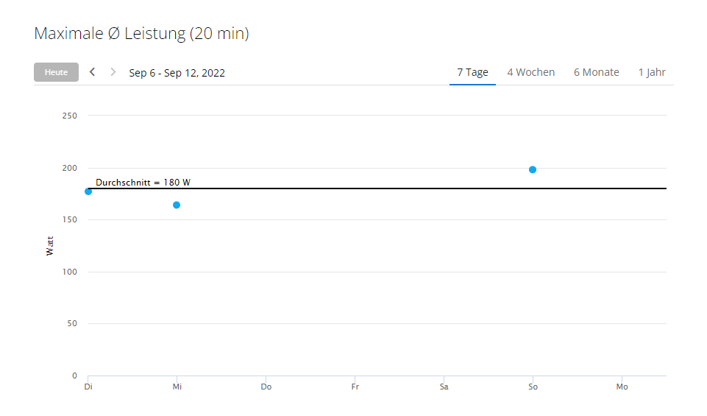This screenshot has width=707, height=416.
Task: Click the Sunday (So) data point near 200
Action: pyautogui.click(x=533, y=169)
